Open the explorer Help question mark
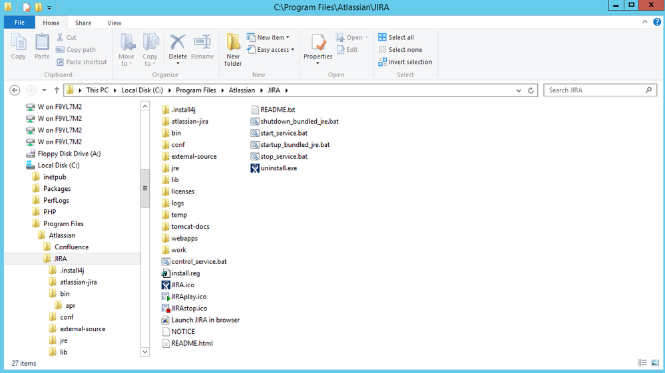The width and height of the screenshot is (665, 373). tap(657, 23)
